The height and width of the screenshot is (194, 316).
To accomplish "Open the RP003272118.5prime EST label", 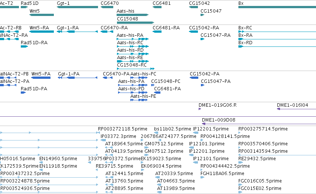I will click(x=123, y=129).
